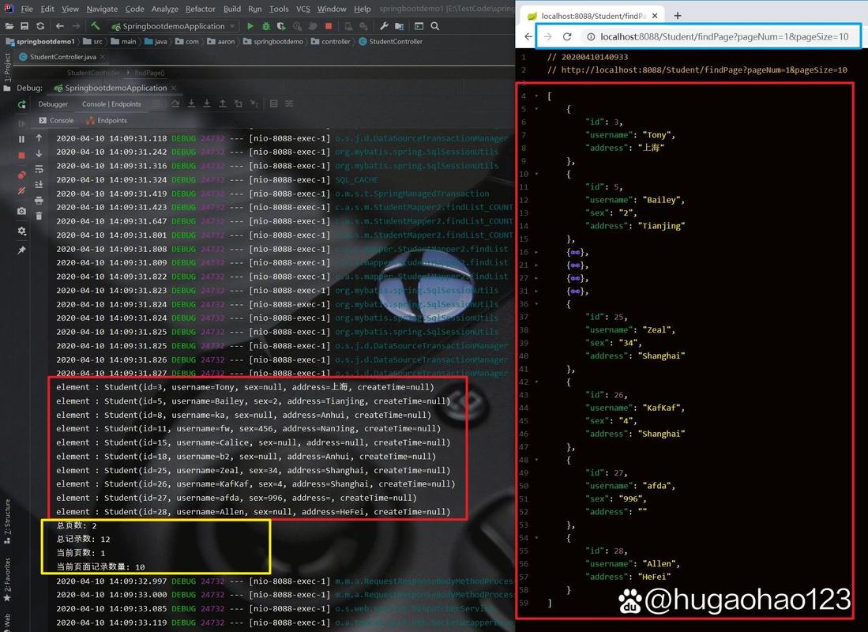Switch to Endpoints sub-tab
868x632 pixels.
coord(107,120)
